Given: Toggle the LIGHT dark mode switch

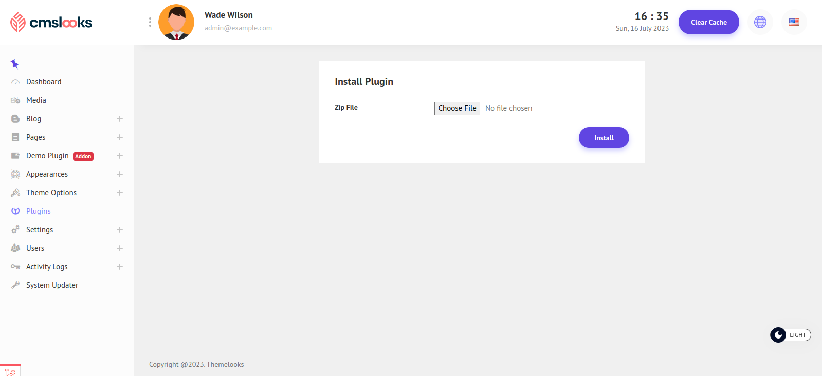Looking at the screenshot, I should click(x=790, y=335).
